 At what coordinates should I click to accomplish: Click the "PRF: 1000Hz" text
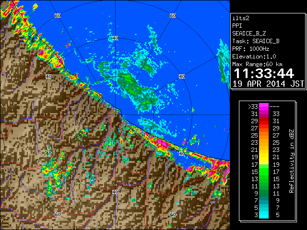(x=251, y=49)
